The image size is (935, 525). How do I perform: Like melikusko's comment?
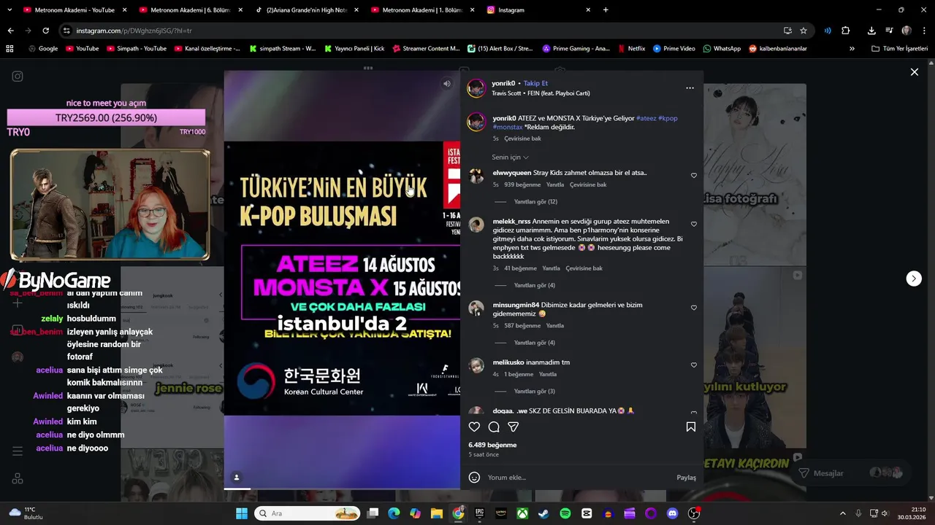pos(694,365)
